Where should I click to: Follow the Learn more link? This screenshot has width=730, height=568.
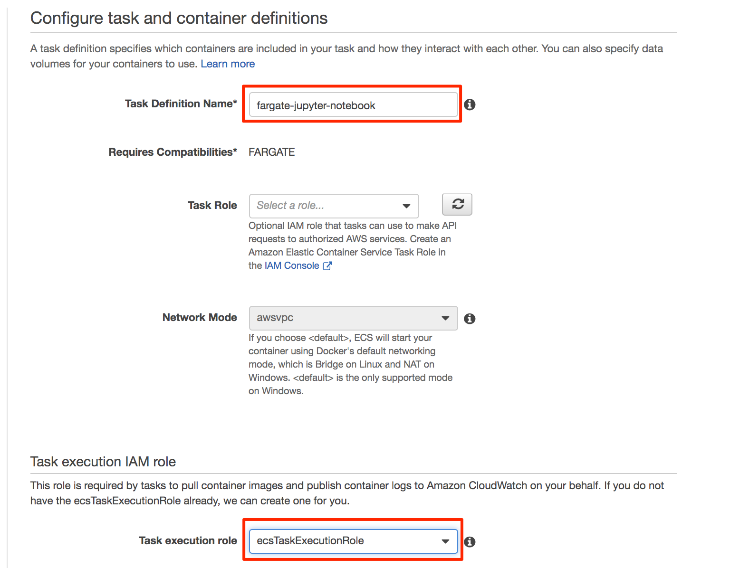click(228, 64)
